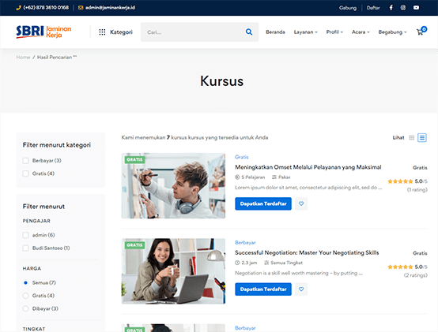Tick the Gratis (4) category checkbox
Screen dimensions: 438x332
[x=26, y=173]
